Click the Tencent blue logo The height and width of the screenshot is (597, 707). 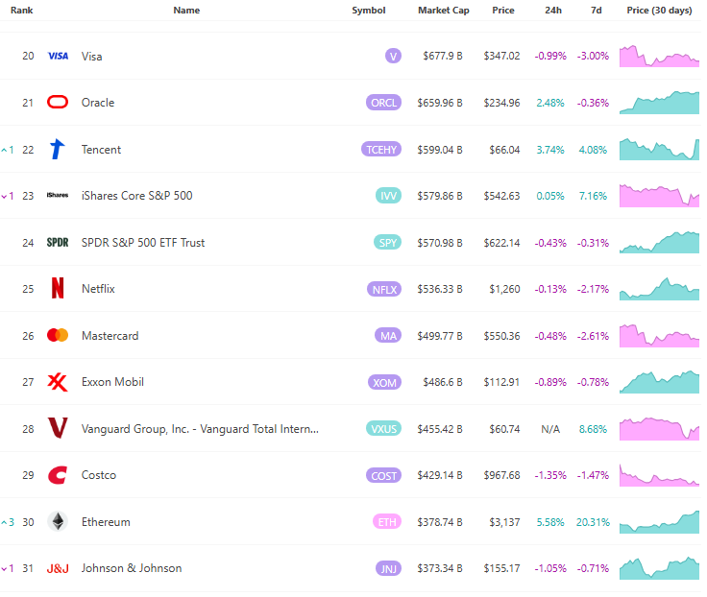click(x=58, y=149)
